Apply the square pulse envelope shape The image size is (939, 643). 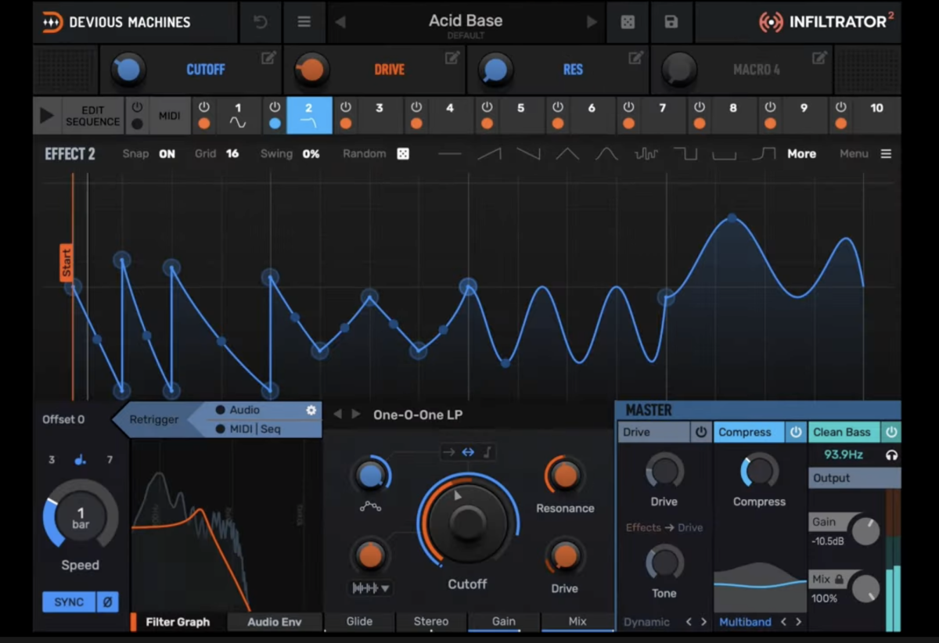pyautogui.click(x=685, y=154)
